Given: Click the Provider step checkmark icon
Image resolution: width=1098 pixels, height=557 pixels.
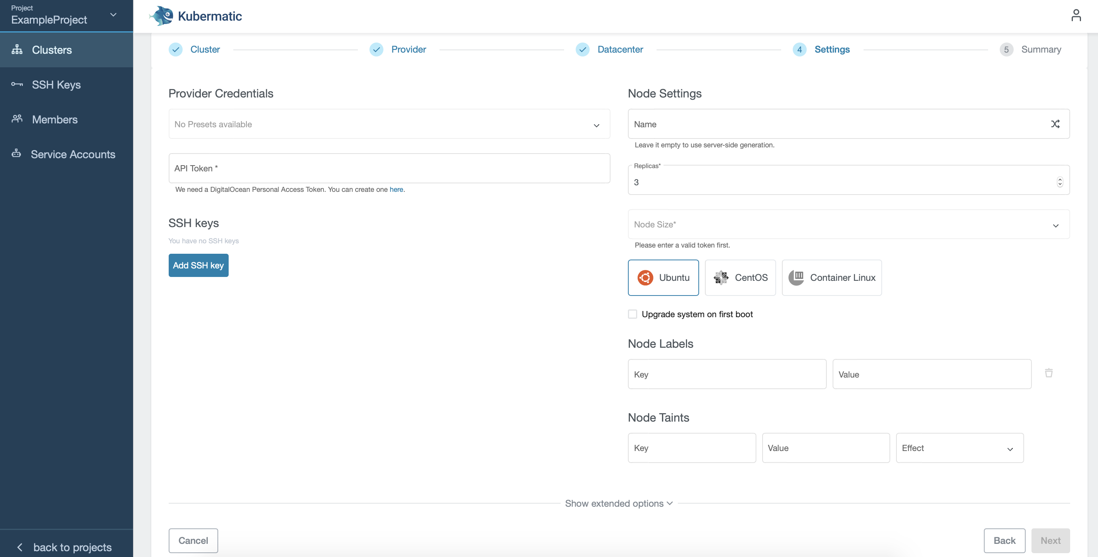Looking at the screenshot, I should pos(376,50).
